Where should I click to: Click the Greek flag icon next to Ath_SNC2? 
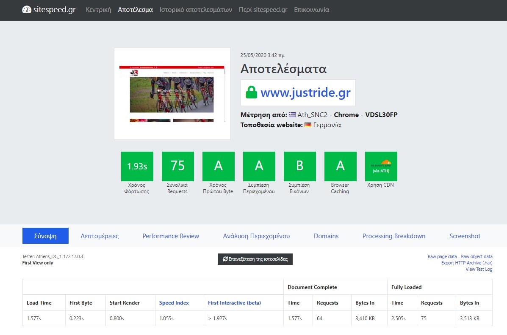[x=292, y=114]
